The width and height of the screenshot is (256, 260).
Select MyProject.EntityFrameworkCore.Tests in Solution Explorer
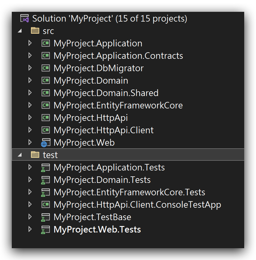coord(129,192)
